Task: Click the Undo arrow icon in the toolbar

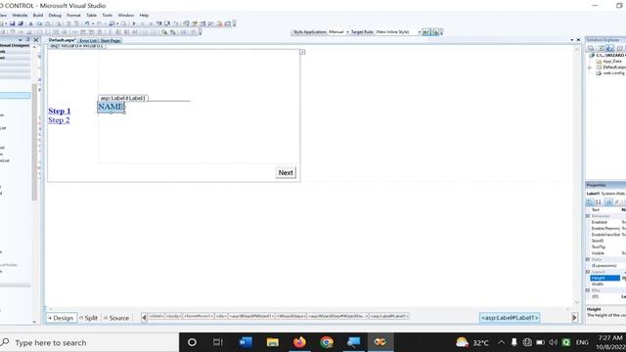Action: click(x=87, y=23)
